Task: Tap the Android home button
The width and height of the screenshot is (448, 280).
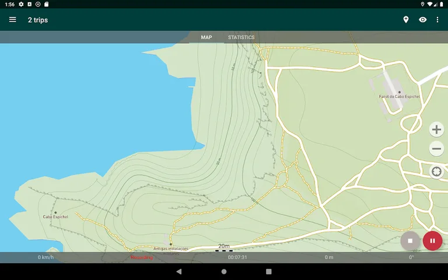Action: (x=224, y=271)
